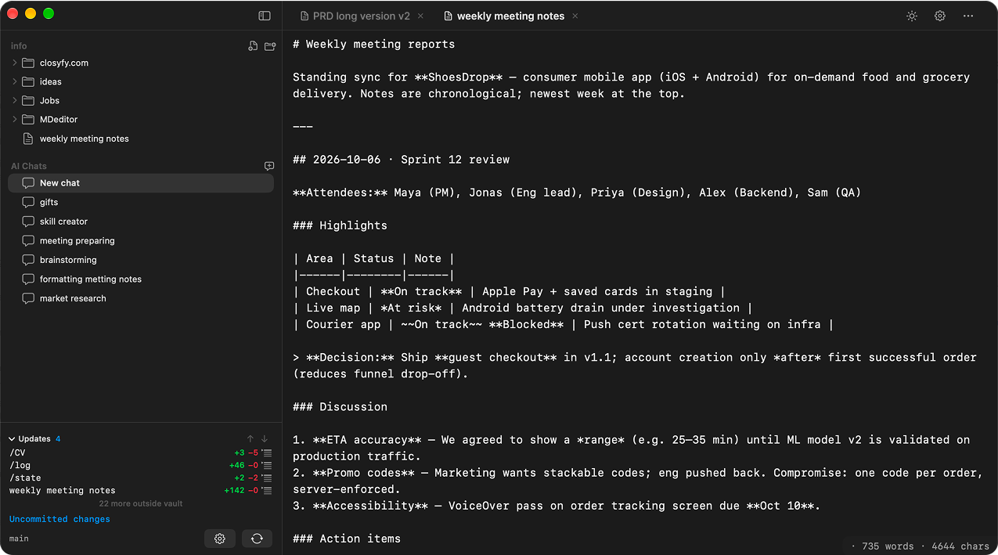Open editor settings gear in top bar

click(940, 16)
